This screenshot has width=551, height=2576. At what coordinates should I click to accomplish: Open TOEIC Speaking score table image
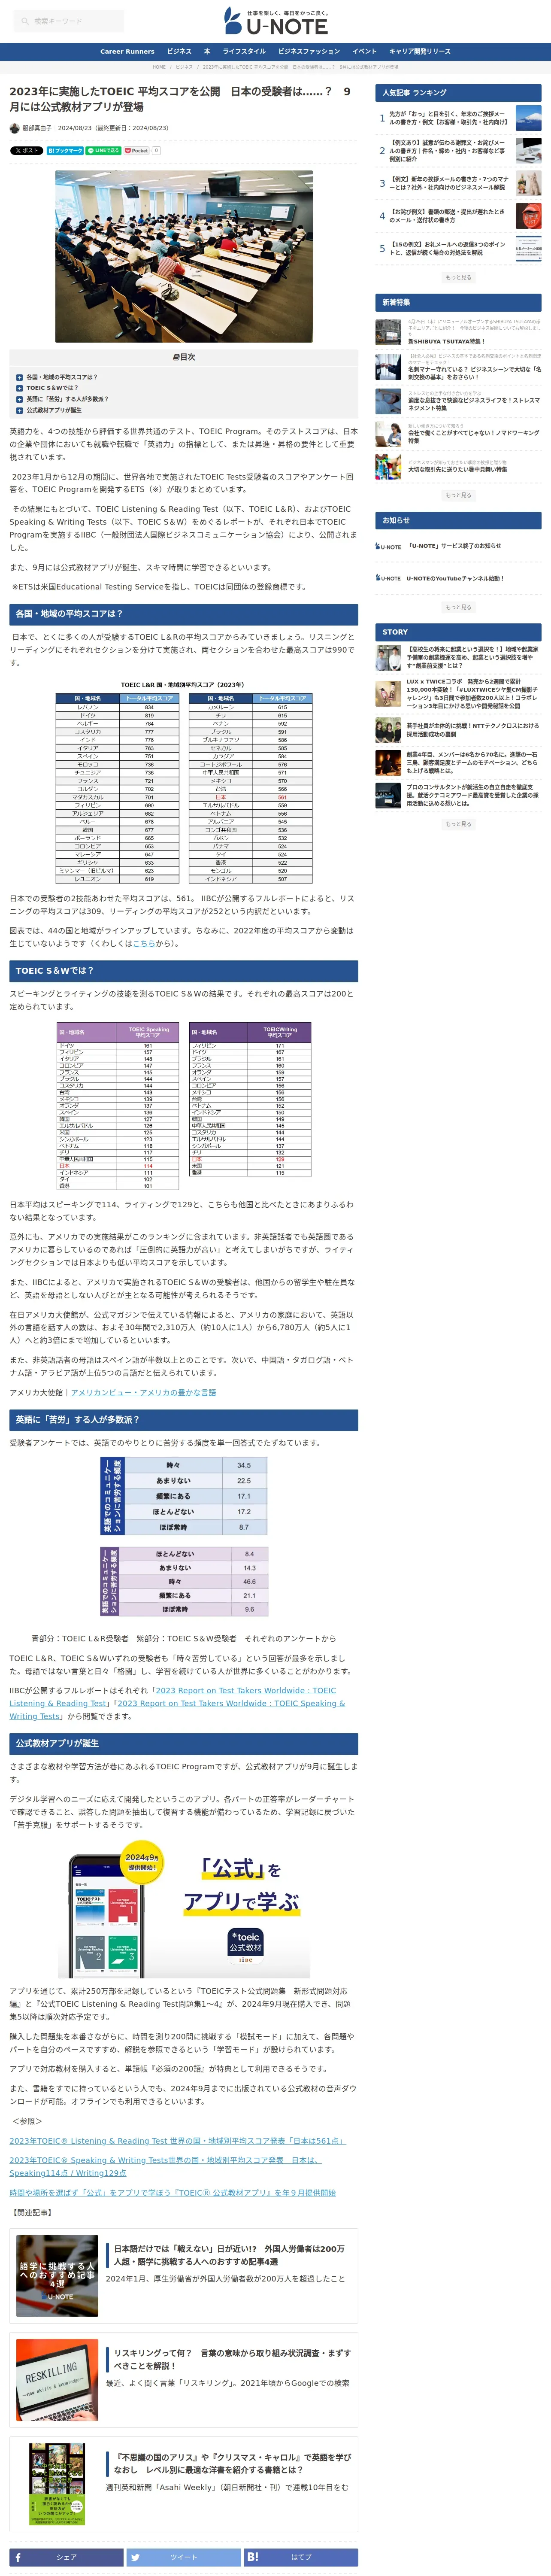click(x=117, y=1105)
